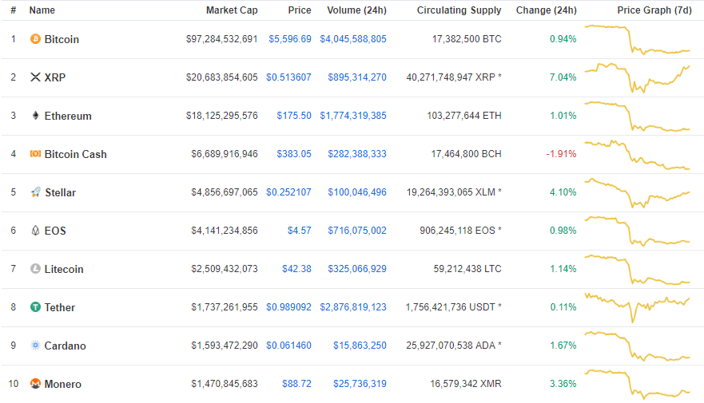Click the XRP logo icon
This screenshot has height=403, width=704.
[x=35, y=77]
